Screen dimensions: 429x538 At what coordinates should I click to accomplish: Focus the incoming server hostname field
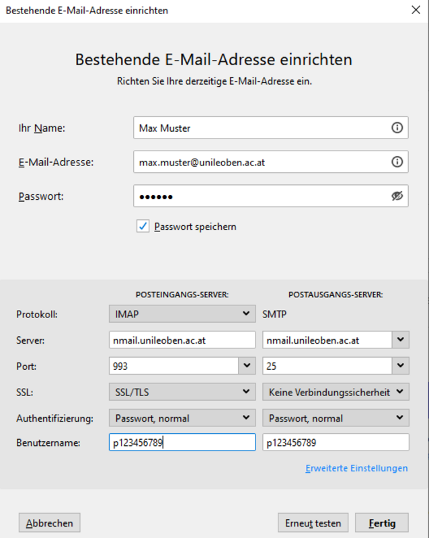click(x=182, y=340)
